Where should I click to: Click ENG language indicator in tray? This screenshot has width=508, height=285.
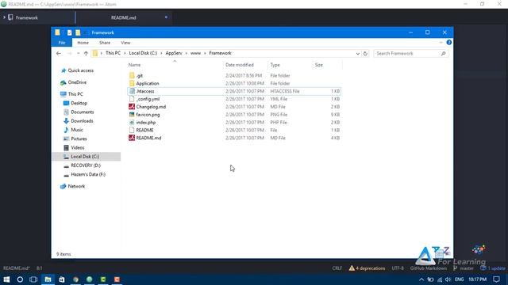coord(459,279)
